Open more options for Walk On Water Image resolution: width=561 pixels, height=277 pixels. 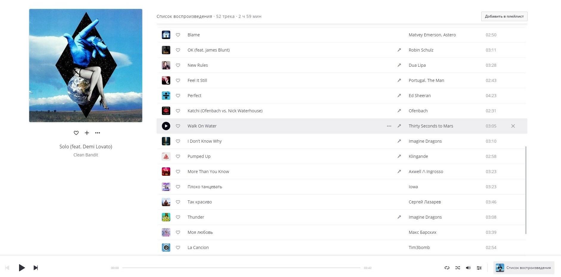click(x=389, y=126)
